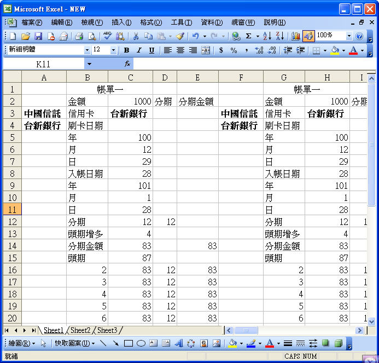Save the workbook with the floppy icon

38,36
